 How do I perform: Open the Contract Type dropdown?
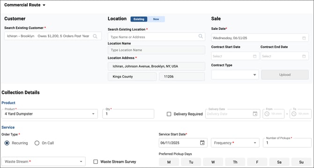235,75
